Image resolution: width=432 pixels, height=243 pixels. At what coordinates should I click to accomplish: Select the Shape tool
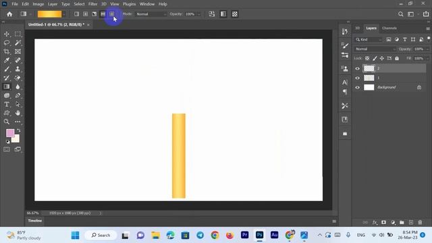7,113
